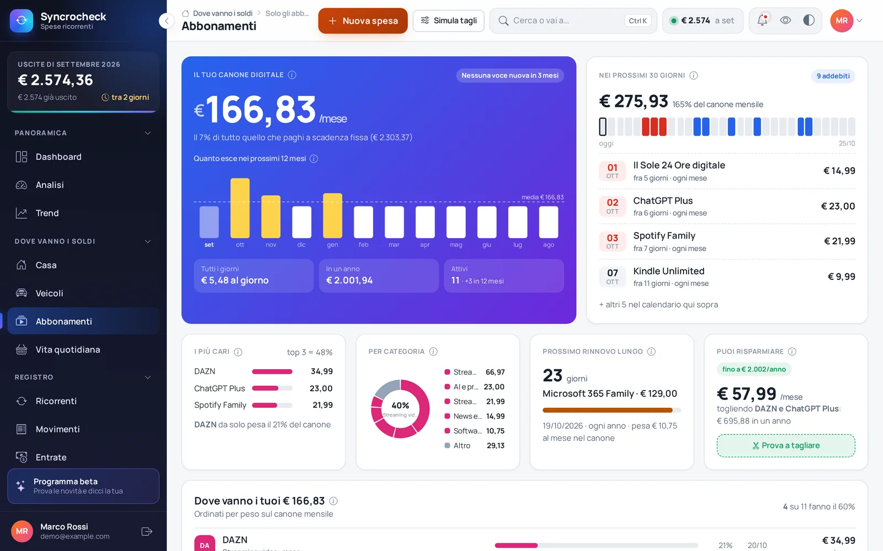This screenshot has width=883, height=551.
Task: Click the Nuova spesa button
Action: tap(363, 21)
